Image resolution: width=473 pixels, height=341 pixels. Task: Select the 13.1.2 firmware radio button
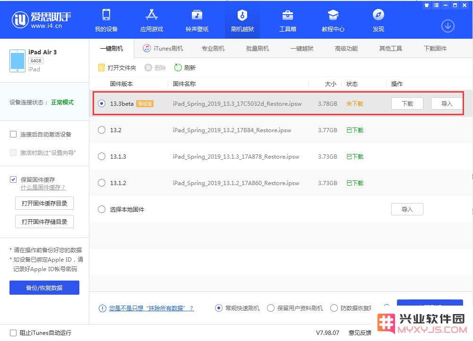pos(102,183)
